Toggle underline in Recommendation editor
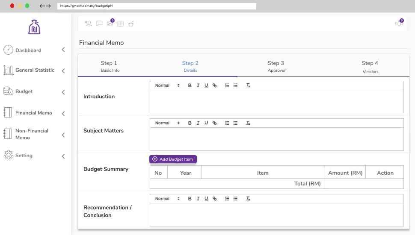This screenshot has height=235, width=415. [x=206, y=199]
